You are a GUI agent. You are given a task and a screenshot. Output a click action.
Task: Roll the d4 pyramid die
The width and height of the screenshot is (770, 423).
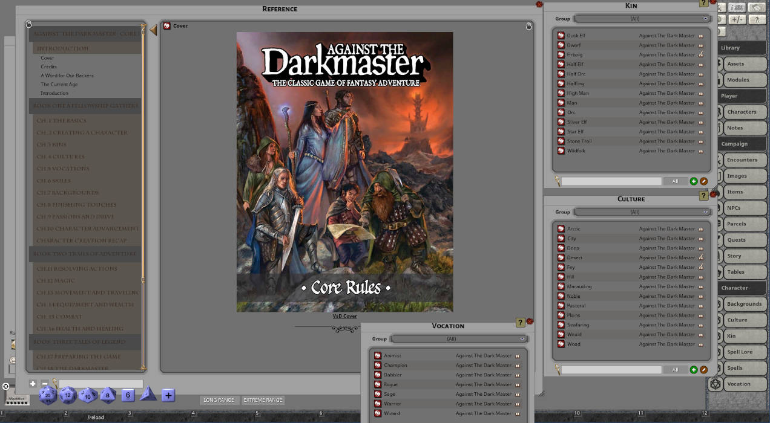[148, 395]
